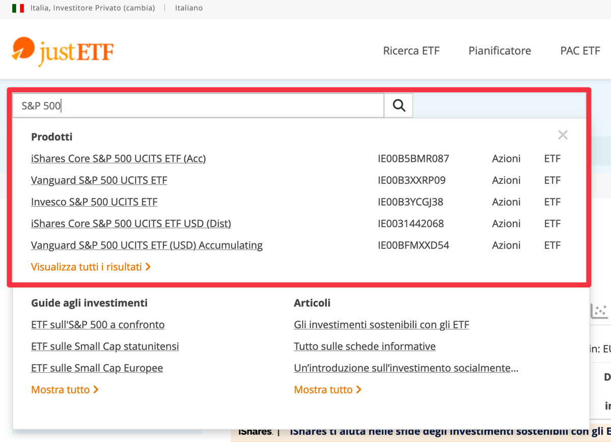The height and width of the screenshot is (442, 611).
Task: Click the magnifying glass search button
Action: click(x=399, y=105)
